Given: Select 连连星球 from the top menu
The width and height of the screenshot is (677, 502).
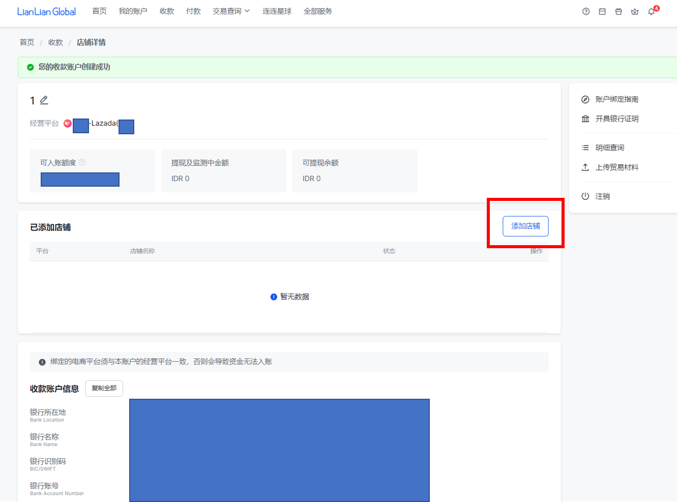Looking at the screenshot, I should 277,11.
